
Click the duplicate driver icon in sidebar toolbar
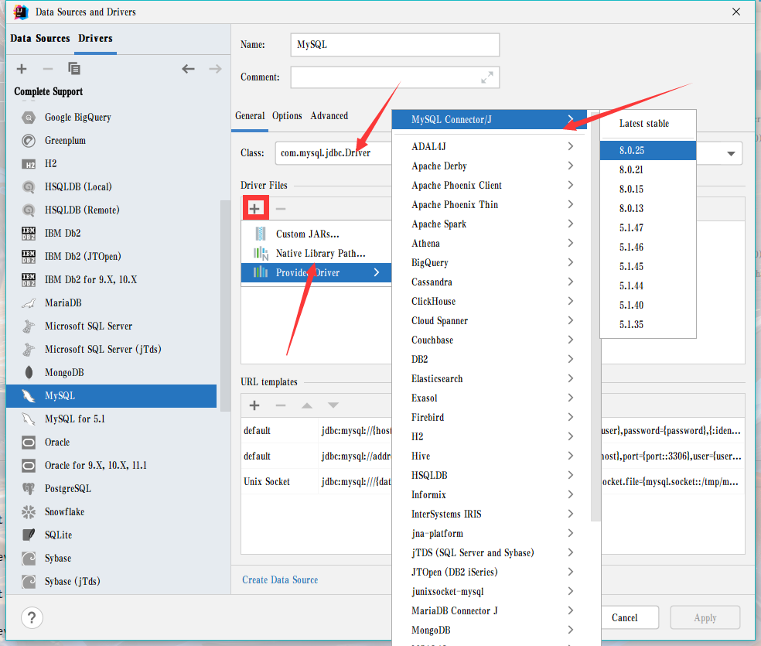(x=74, y=69)
